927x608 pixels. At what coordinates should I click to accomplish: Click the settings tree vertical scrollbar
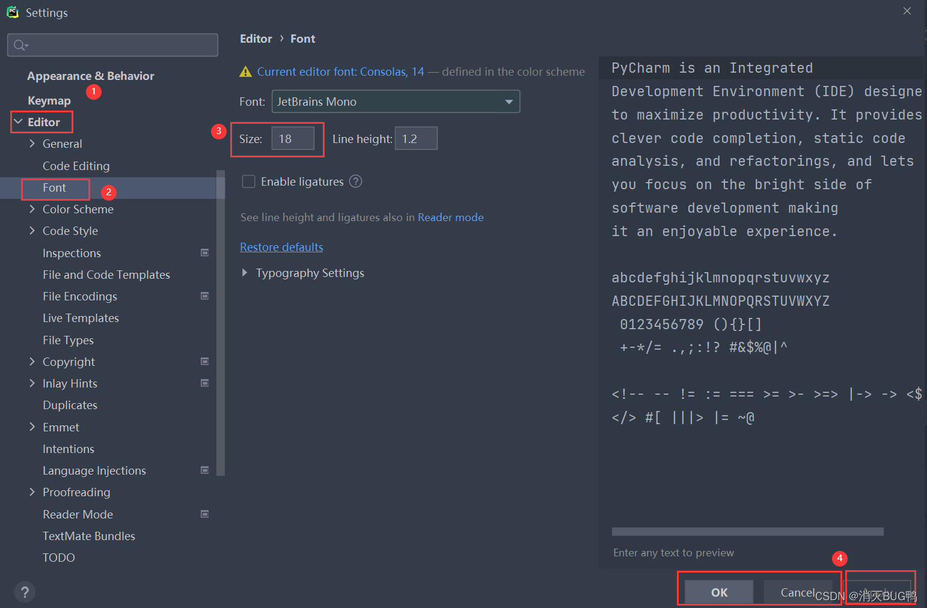(221, 323)
